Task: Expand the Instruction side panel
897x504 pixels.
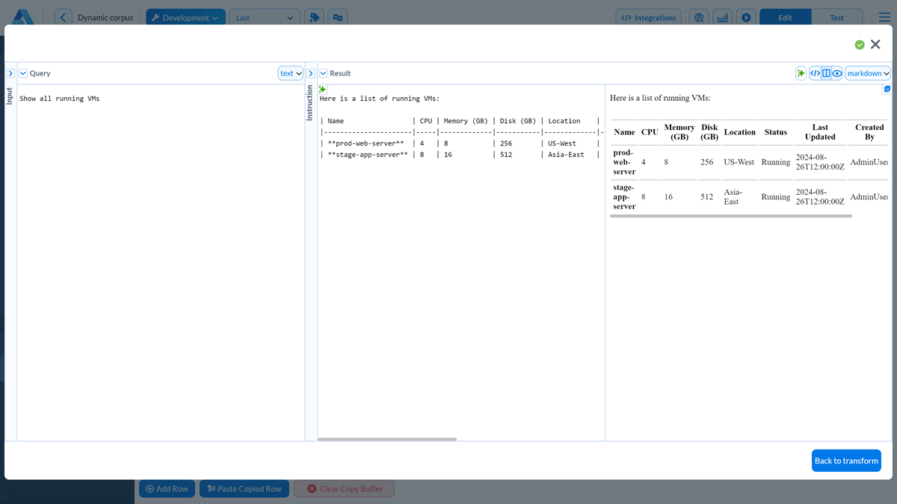Action: pos(310,73)
